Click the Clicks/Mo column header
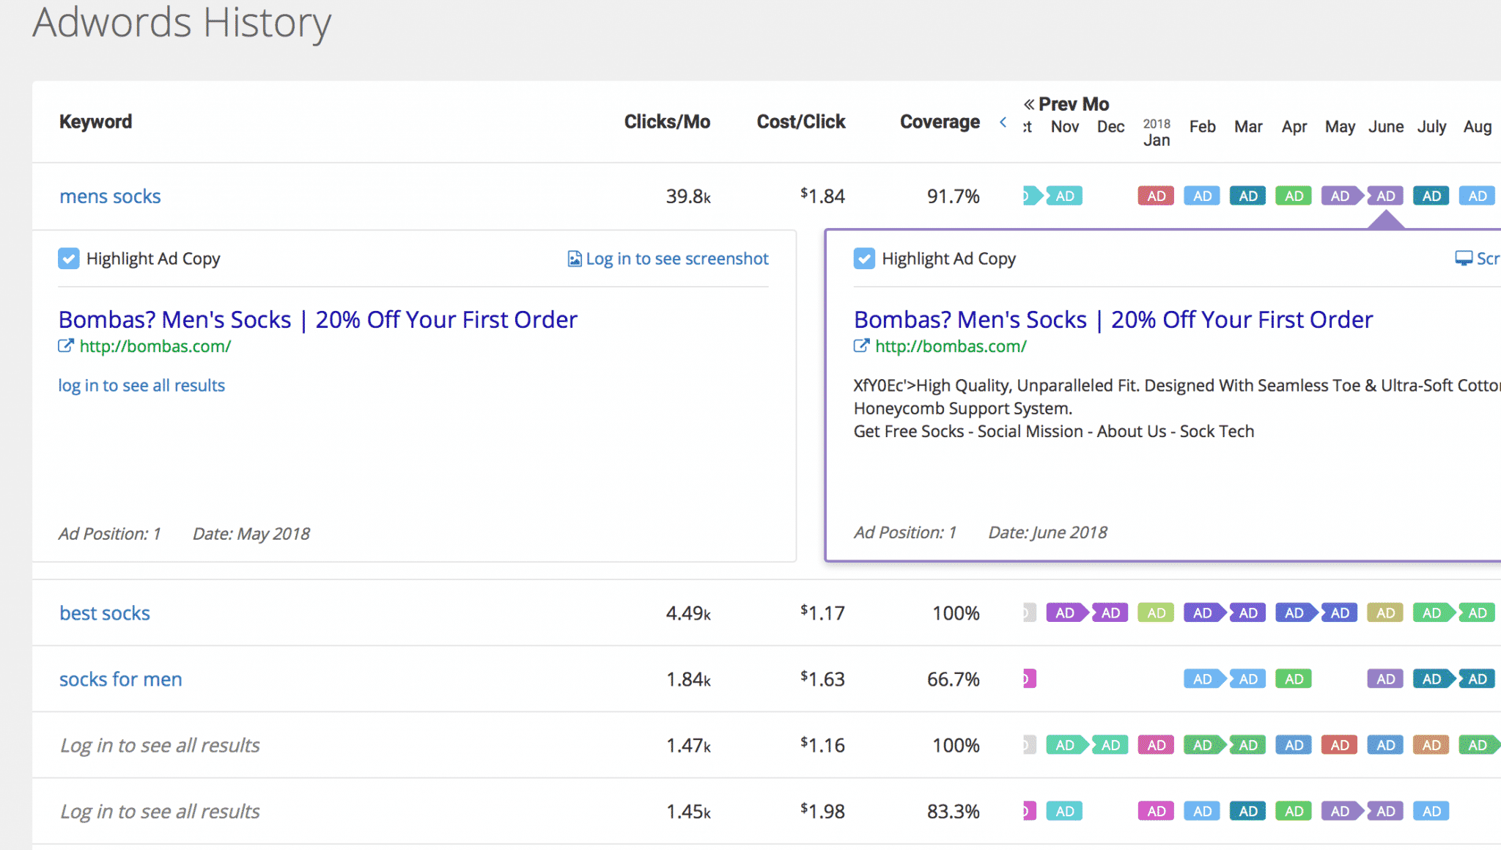This screenshot has height=850, width=1501. click(x=667, y=122)
